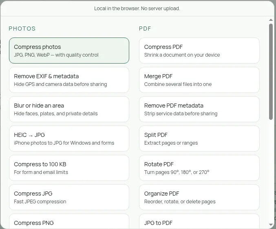Click the scrollbar up arrow
The image size is (276, 229).
(x=271, y=20)
